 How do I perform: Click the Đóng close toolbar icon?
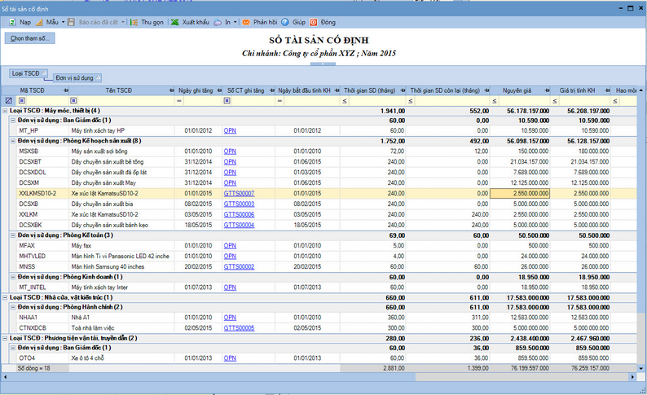click(x=314, y=22)
